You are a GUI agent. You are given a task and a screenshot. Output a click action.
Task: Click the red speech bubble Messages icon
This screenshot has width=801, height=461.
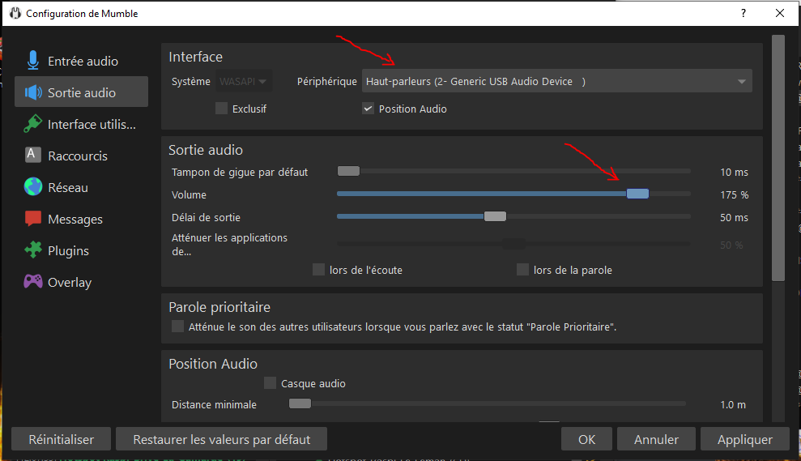33,218
